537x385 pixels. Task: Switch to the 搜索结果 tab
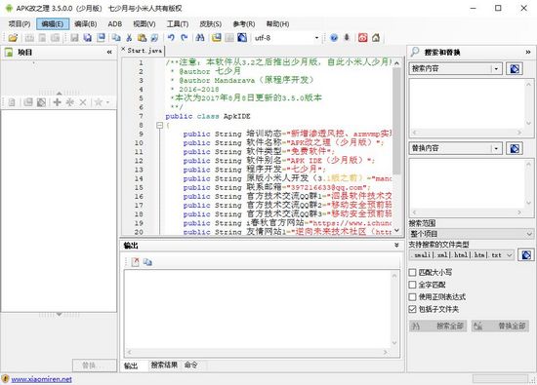(164, 366)
